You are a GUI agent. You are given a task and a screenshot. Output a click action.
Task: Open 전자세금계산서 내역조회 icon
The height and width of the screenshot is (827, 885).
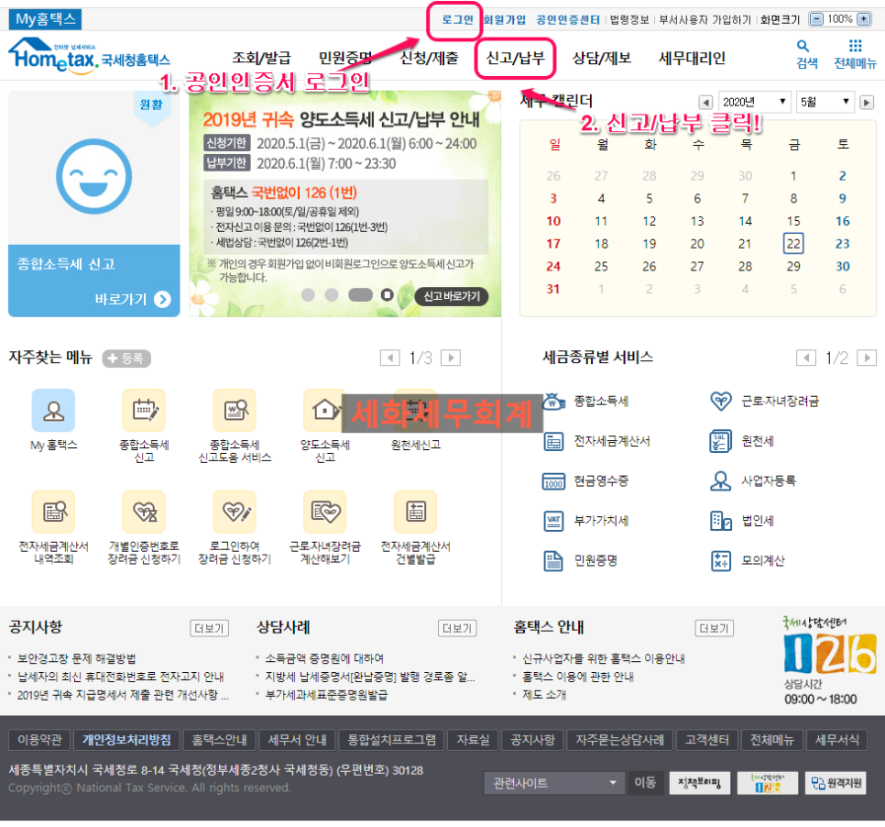click(54, 512)
